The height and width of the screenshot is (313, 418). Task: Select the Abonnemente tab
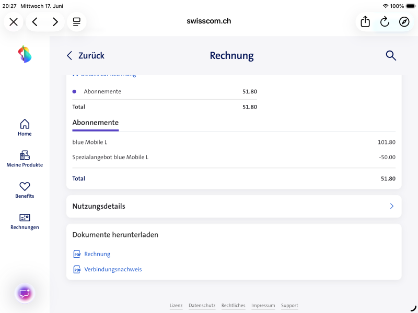click(96, 123)
